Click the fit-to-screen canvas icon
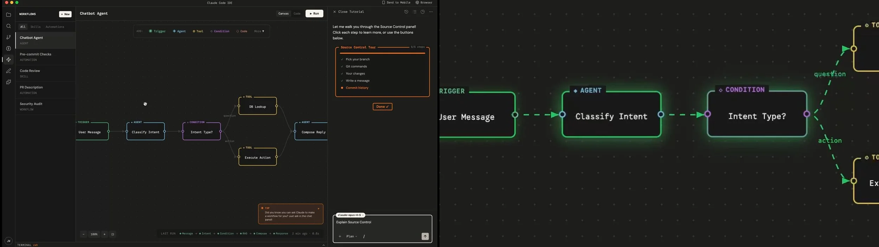Image resolution: width=879 pixels, height=247 pixels. coord(113,234)
